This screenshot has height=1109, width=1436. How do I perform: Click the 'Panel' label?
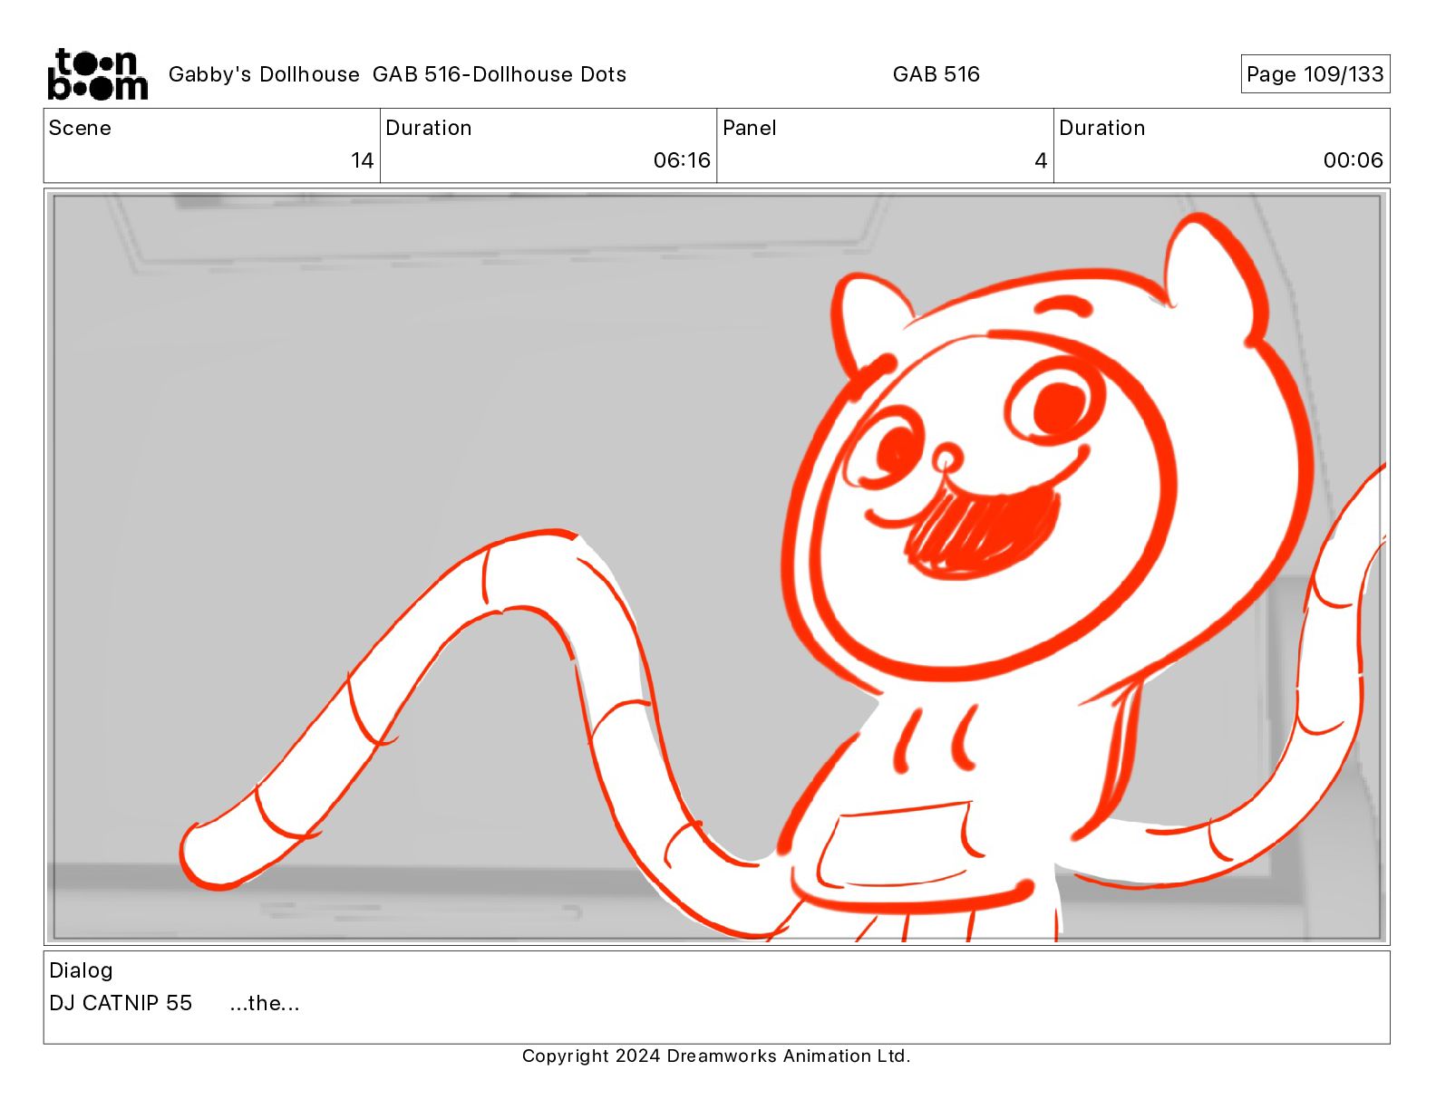tap(749, 128)
